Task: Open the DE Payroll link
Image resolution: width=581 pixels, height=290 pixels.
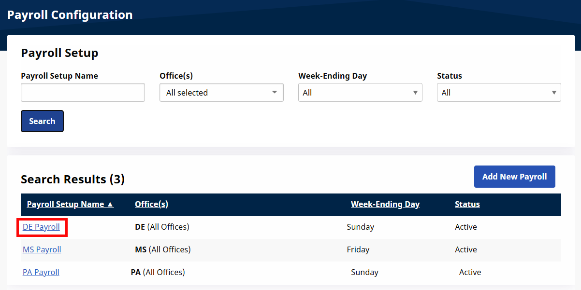Action: point(41,227)
